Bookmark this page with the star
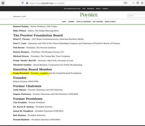The height and width of the screenshot is (126, 145). click(142, 3)
